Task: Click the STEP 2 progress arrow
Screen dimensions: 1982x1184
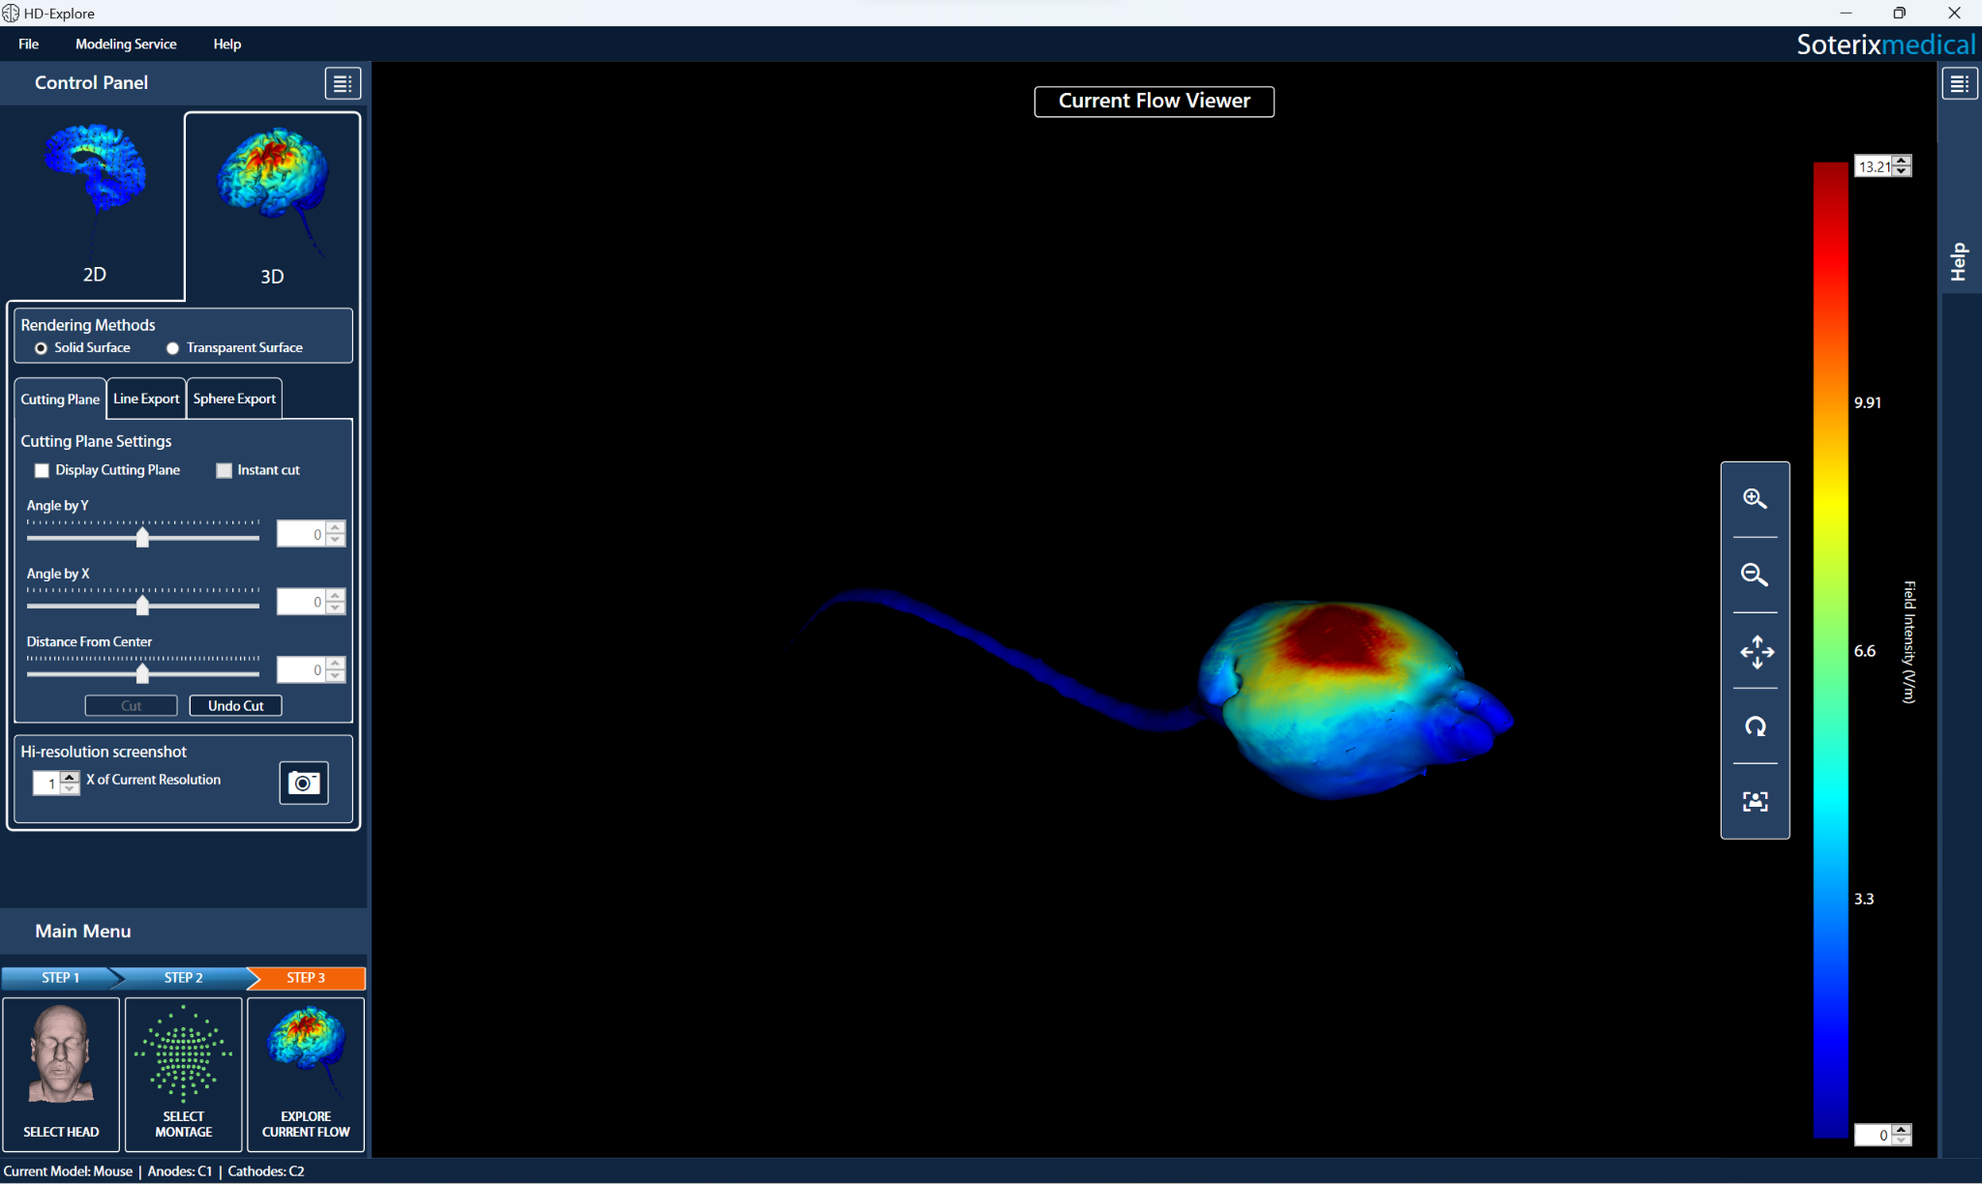Action: [x=184, y=978]
